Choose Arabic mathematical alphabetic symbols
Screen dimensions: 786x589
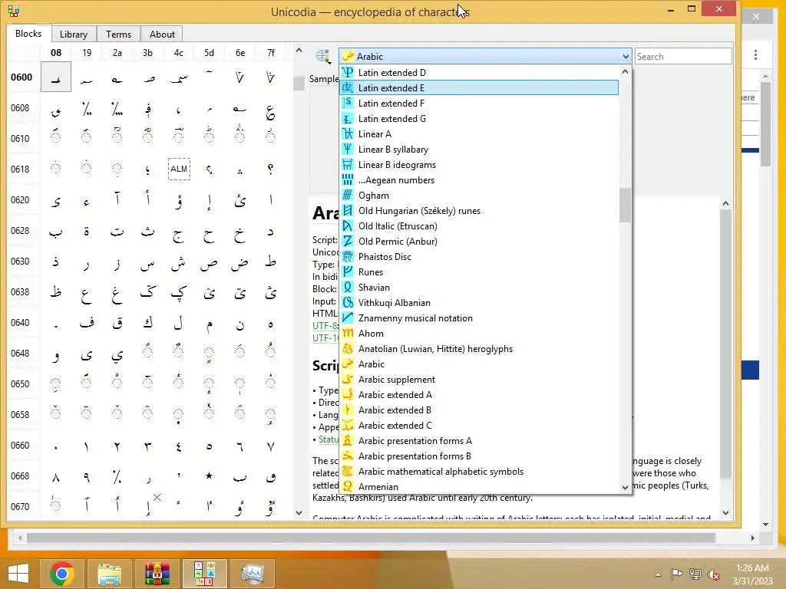479,472
